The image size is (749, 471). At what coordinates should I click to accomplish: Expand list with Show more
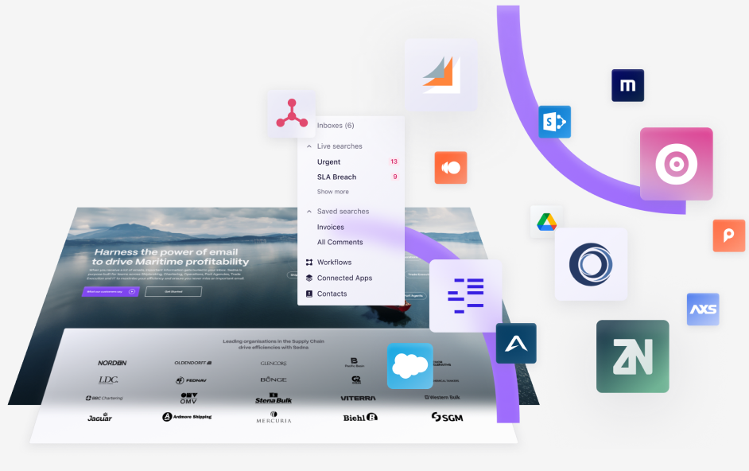333,192
